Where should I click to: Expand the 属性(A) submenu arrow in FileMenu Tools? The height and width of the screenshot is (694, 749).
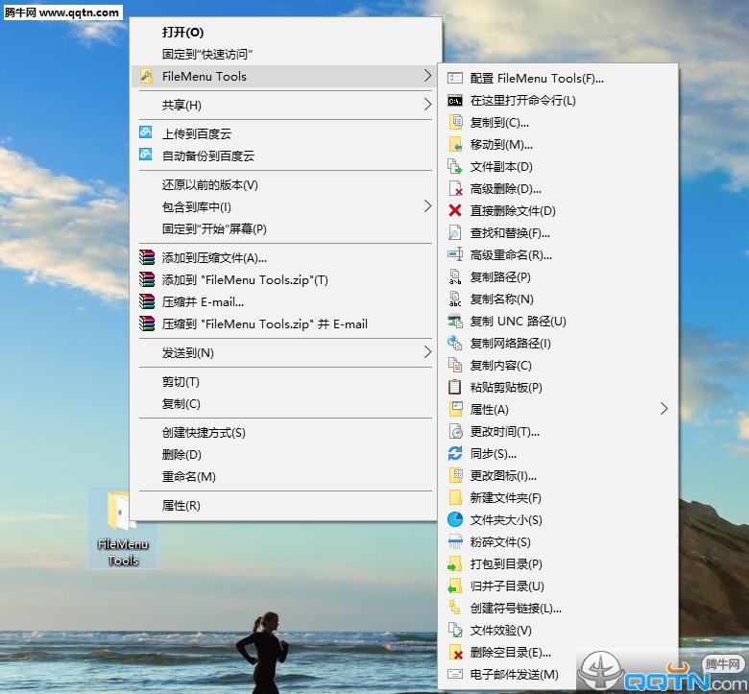[x=664, y=410]
